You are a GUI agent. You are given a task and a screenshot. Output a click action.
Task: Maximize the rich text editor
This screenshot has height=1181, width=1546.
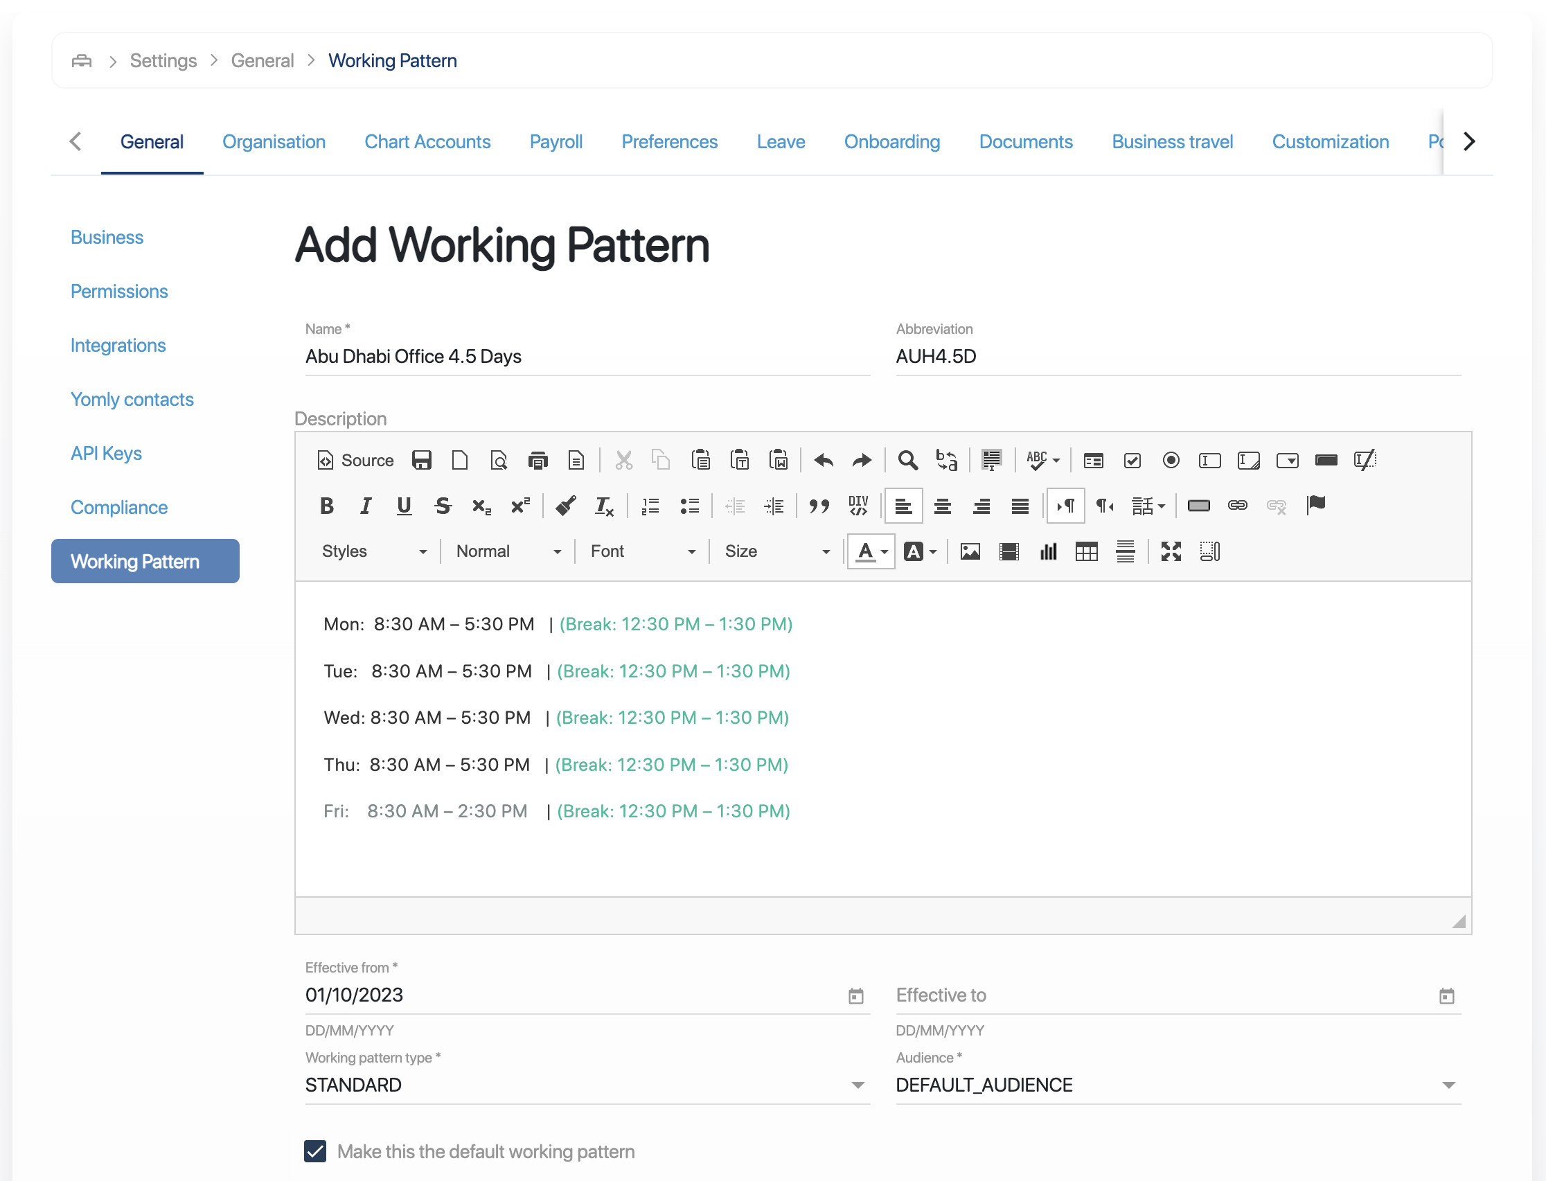point(1171,551)
